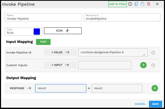
Task: Click the Input Mapping heading
Action: point(19,42)
